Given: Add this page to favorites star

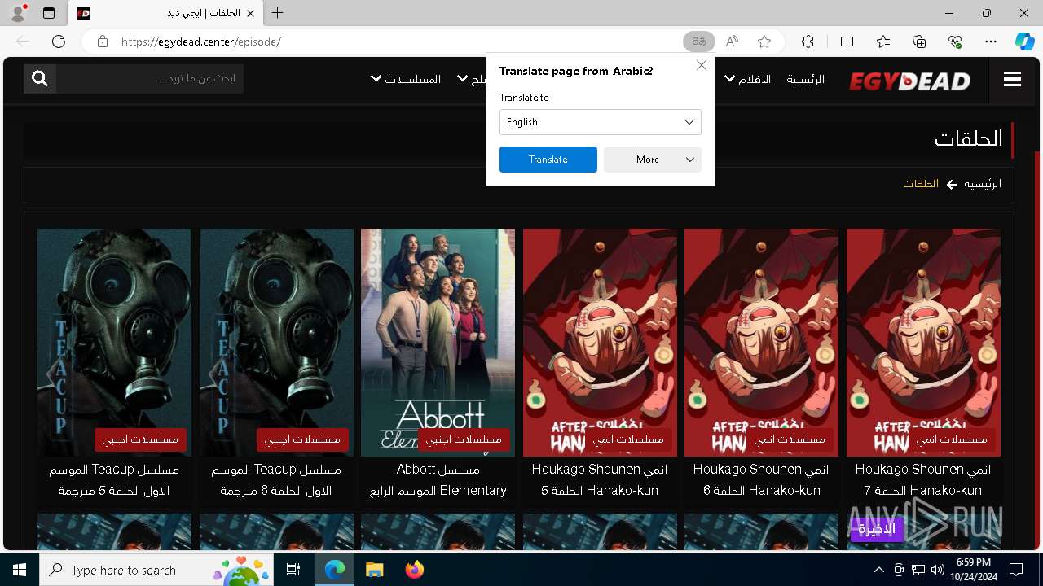Looking at the screenshot, I should (764, 42).
